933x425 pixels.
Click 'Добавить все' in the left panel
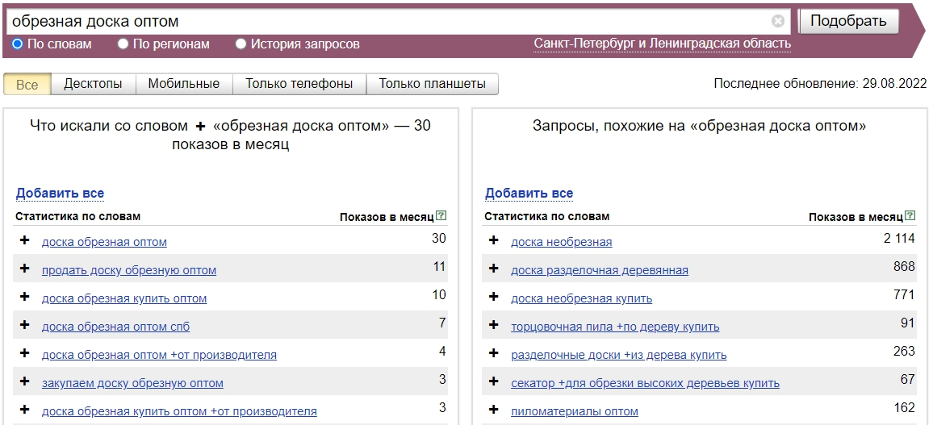60,194
